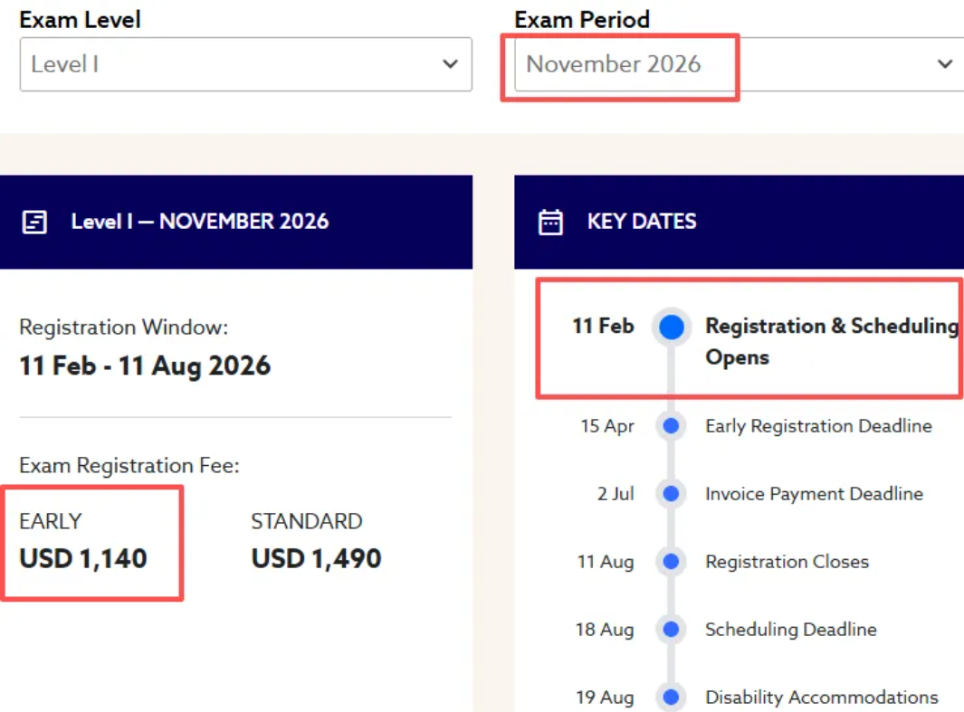Select the 11 Feb Registration Opens marker
The image size is (964, 712).
pos(671,327)
